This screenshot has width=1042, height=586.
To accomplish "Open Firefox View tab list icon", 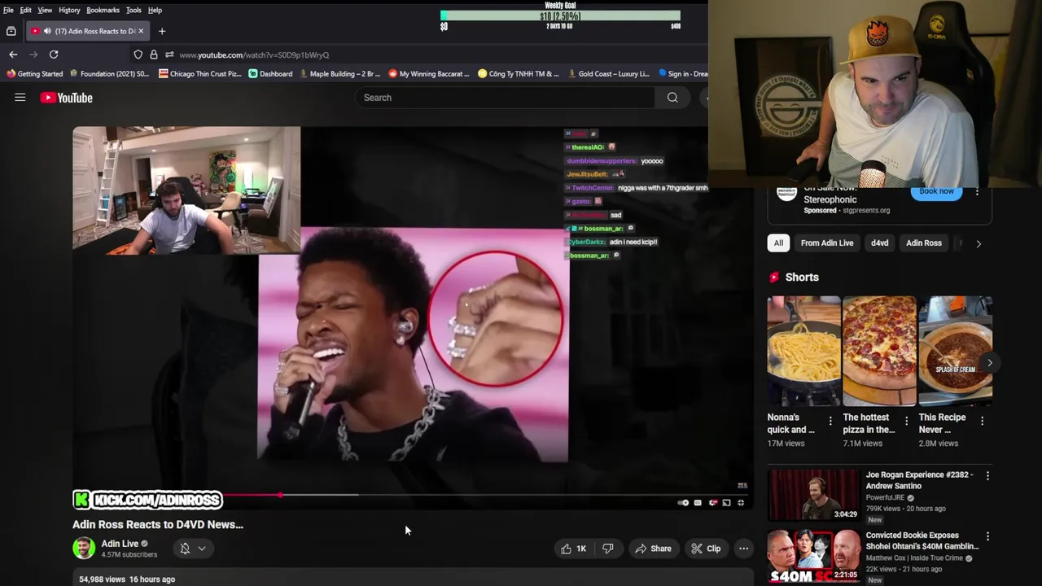I will (11, 31).
